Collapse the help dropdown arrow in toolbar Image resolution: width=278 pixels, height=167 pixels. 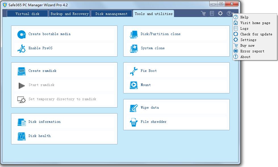pos(233,14)
